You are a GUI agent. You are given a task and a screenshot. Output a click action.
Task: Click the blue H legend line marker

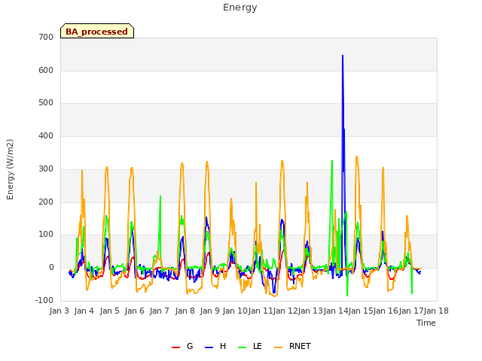coord(209,347)
